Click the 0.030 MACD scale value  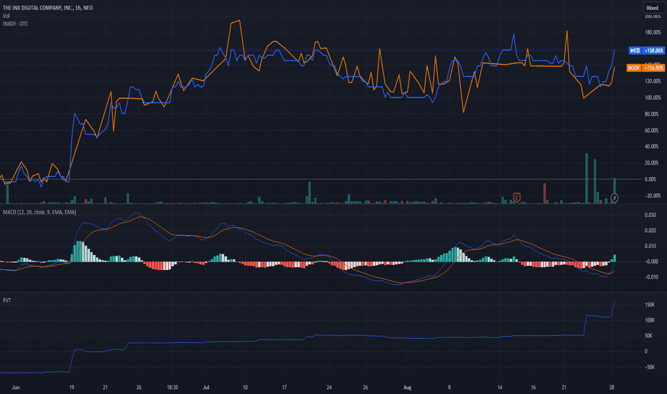[651, 215]
